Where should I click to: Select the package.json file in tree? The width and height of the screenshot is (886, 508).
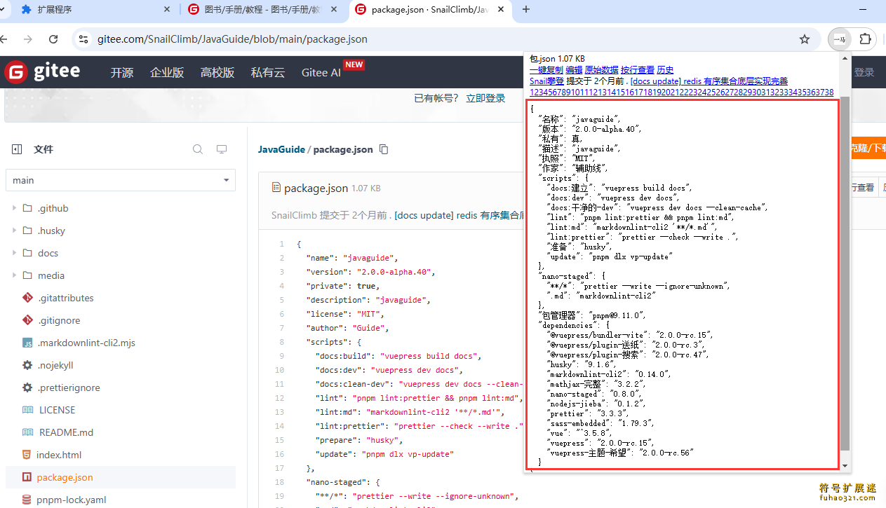(x=121, y=477)
